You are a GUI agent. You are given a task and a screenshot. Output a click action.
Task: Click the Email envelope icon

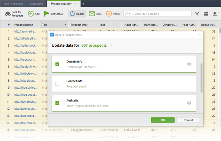[x=92, y=14]
